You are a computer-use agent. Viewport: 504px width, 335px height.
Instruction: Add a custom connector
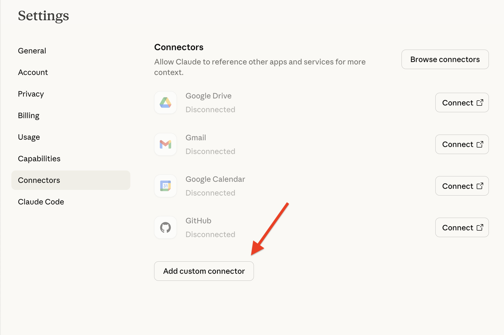click(x=204, y=271)
